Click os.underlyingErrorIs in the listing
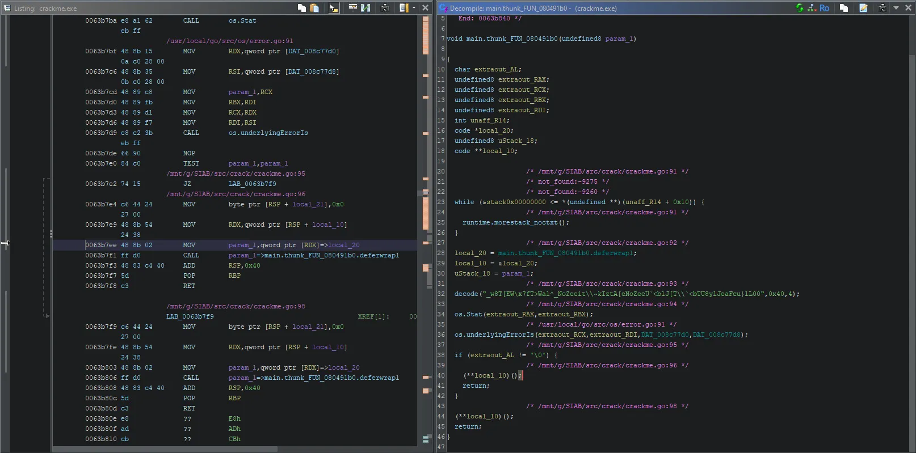This screenshot has width=916, height=453. [x=268, y=133]
